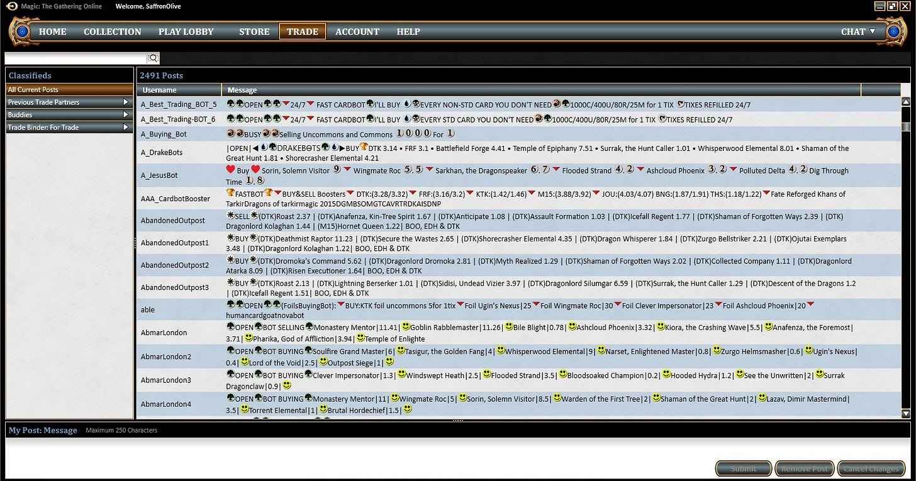Sort by the Username column header

179,90
